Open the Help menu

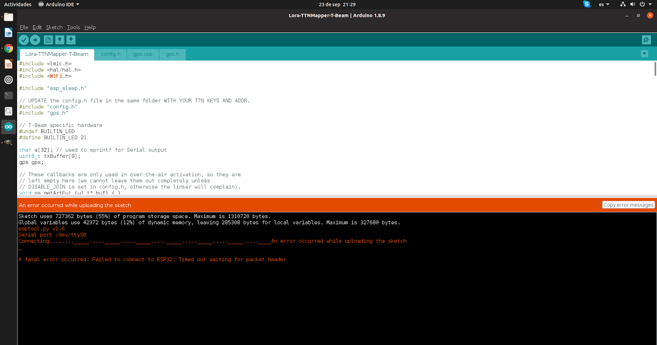90,27
